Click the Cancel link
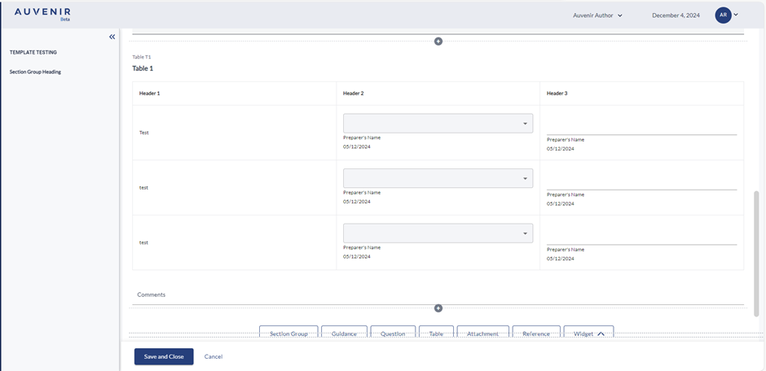The height and width of the screenshot is (371, 766). pyautogui.click(x=214, y=356)
